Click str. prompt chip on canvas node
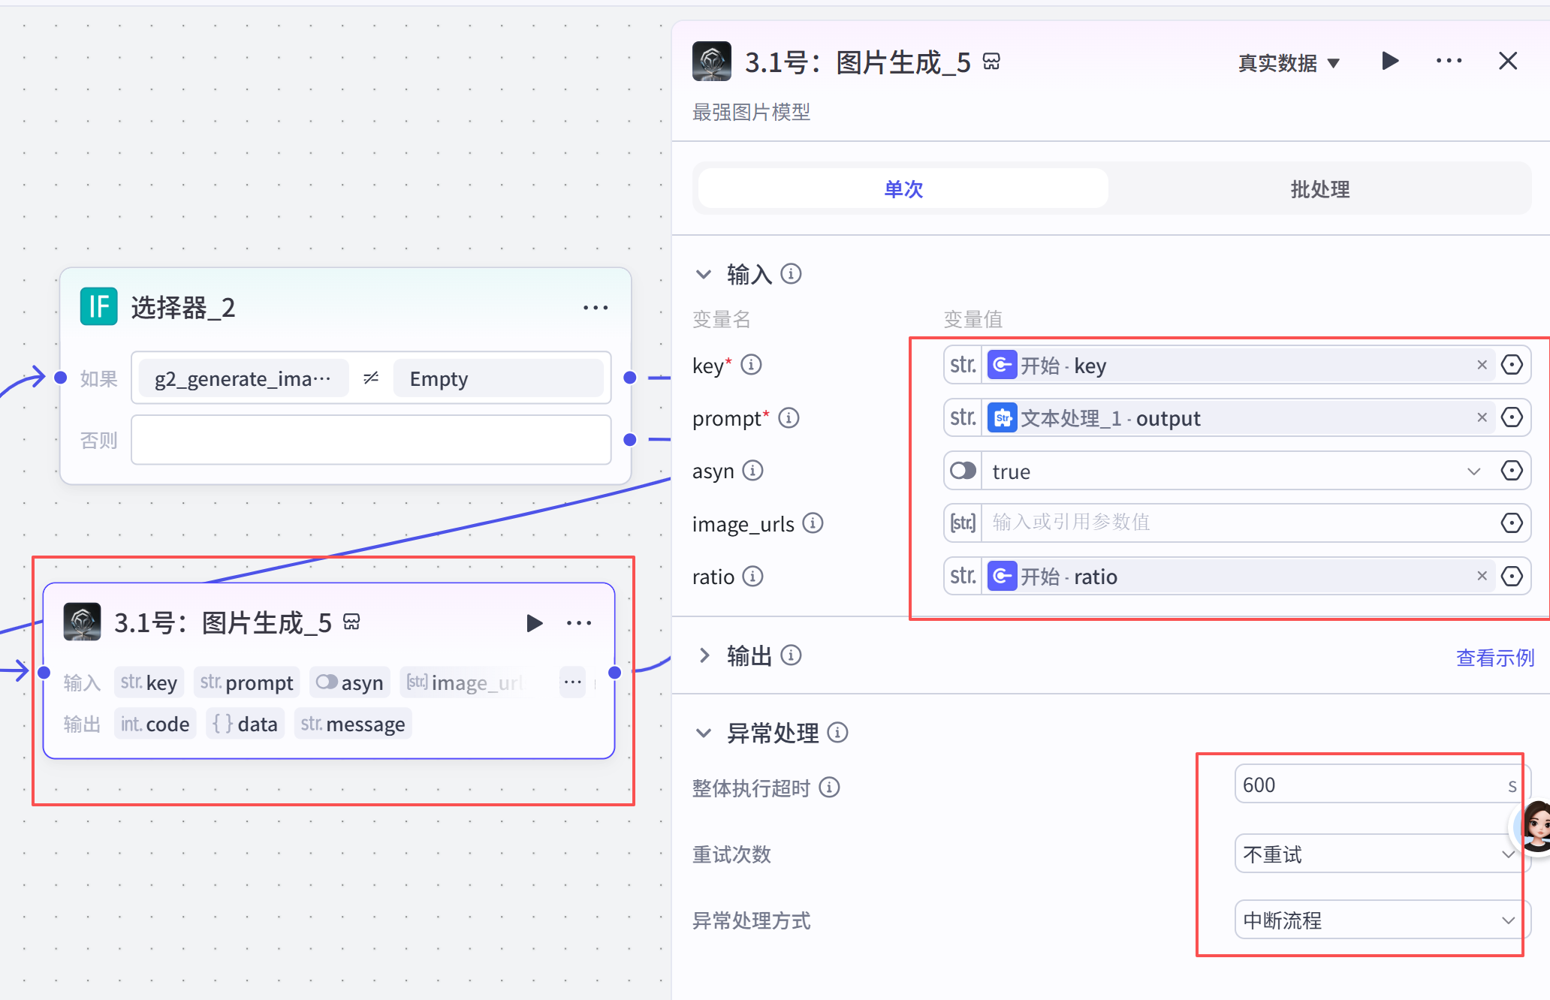The width and height of the screenshot is (1550, 1000). 246,682
